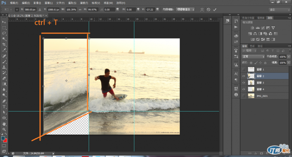Screen dimensions: 292x157
Task: Hide 圖層 3 using its eye icon
Action: [x=244, y=82]
